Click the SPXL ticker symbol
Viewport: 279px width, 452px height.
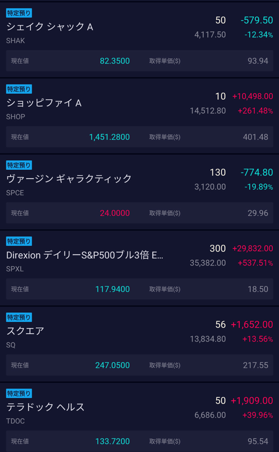coord(15,269)
